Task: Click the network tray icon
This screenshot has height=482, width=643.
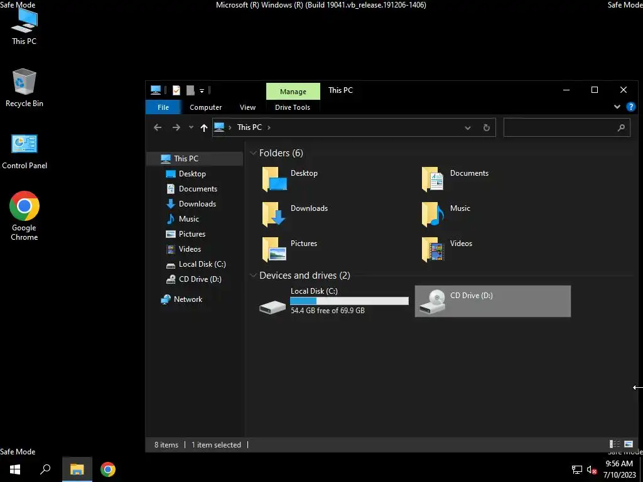Action: (577, 469)
